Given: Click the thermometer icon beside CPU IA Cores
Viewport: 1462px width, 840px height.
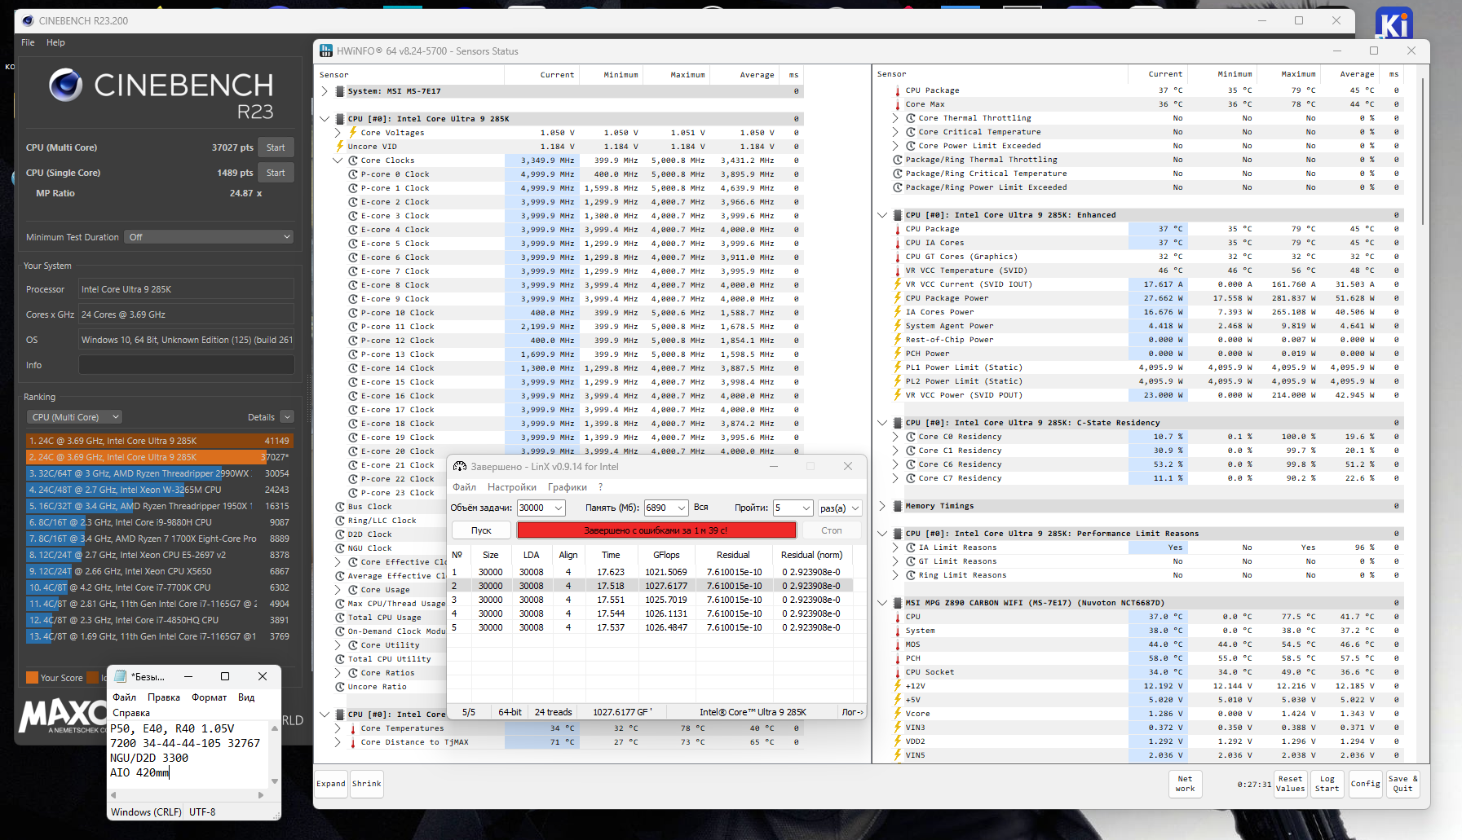Looking at the screenshot, I should (898, 242).
